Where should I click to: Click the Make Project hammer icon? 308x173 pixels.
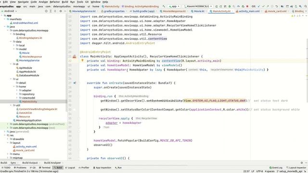(164, 6)
